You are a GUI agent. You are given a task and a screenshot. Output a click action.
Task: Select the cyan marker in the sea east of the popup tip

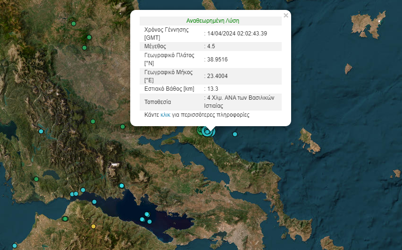pos(235,135)
